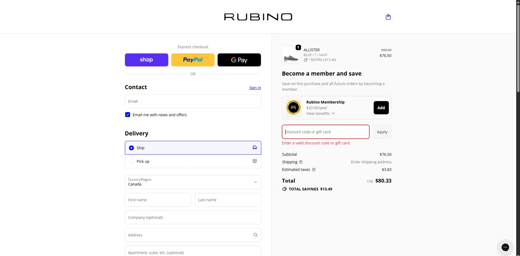Pay with Shop express checkout

146,60
